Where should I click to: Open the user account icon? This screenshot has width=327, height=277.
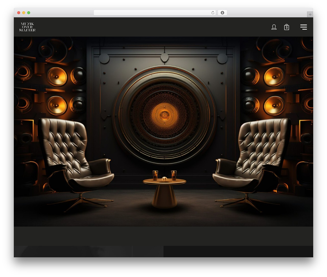pos(274,27)
